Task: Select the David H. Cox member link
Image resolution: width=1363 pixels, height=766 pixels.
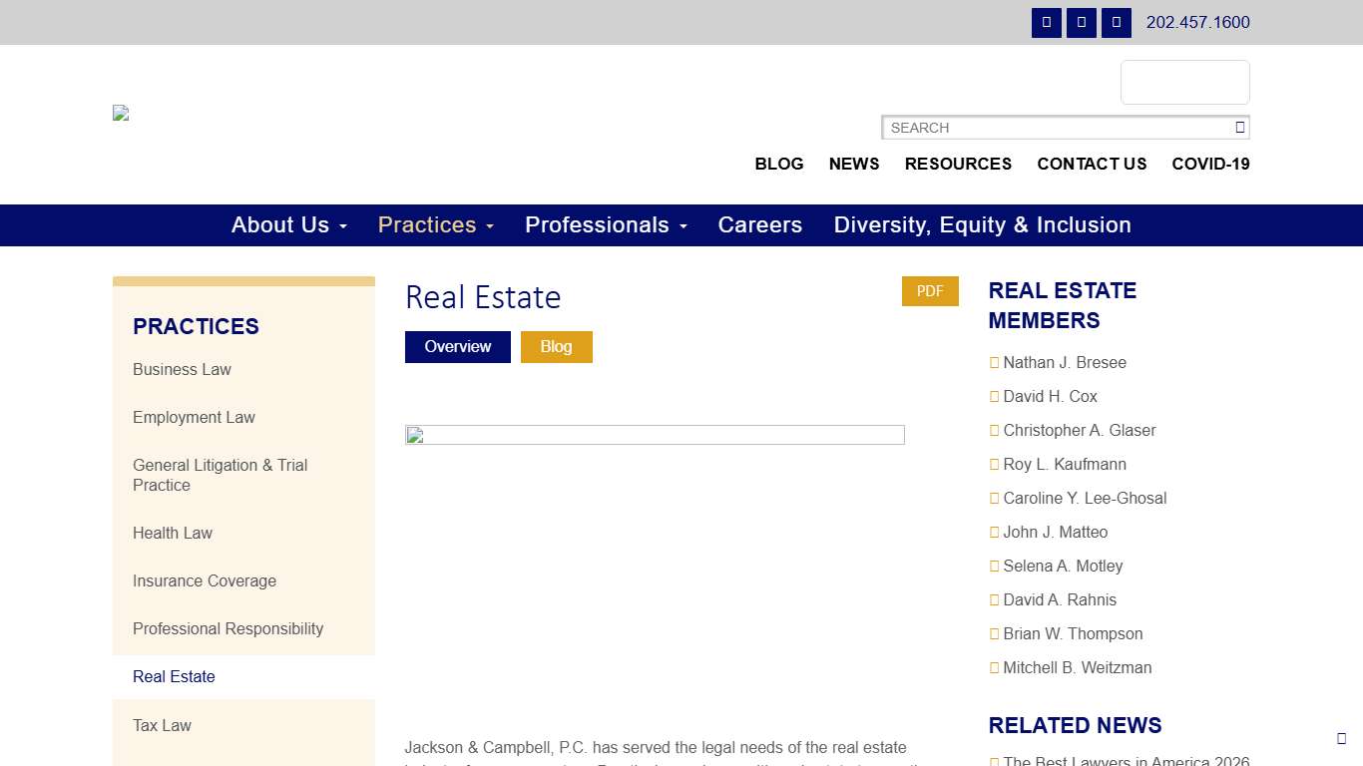Action: pos(1050,396)
